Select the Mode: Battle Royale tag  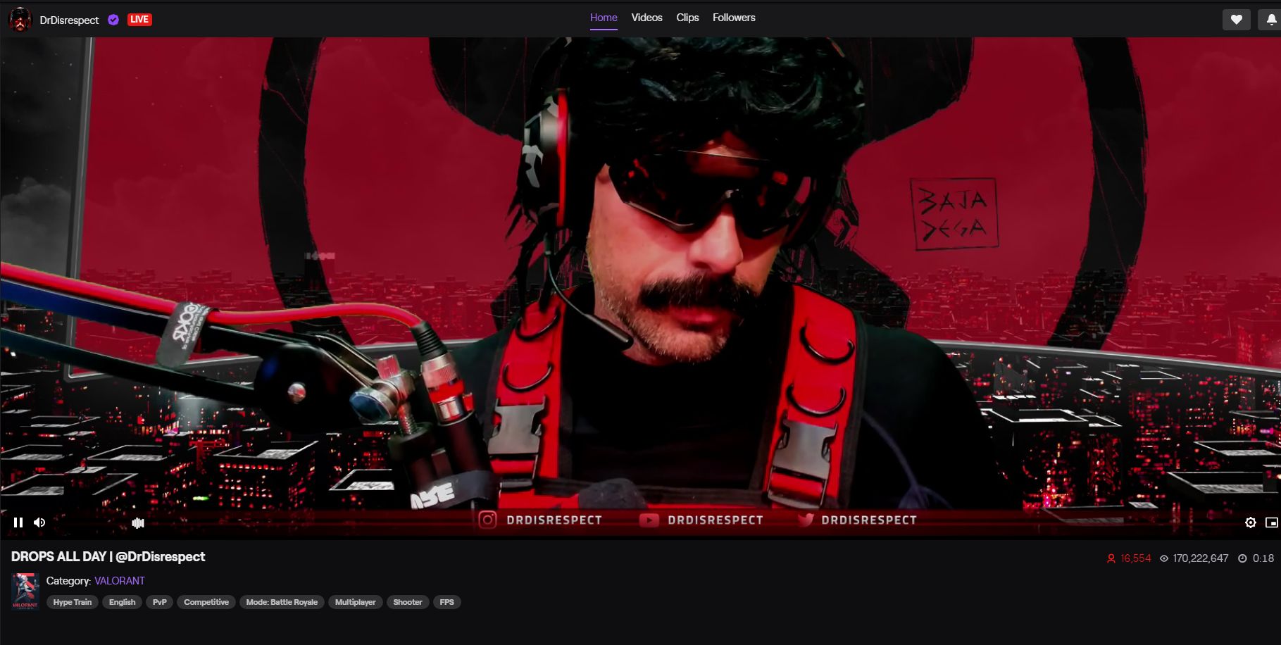coord(281,602)
